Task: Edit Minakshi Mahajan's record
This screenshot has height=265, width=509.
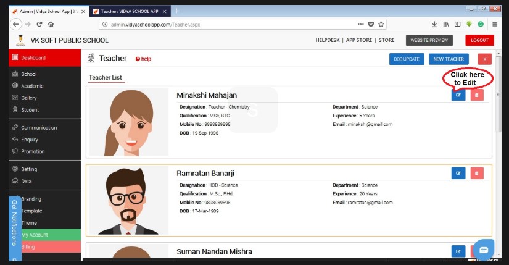Action: pos(458,95)
